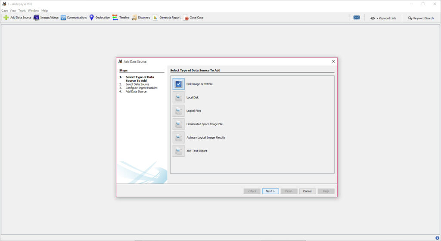The height and width of the screenshot is (241, 441).
Task: Open the Case menu
Action: coord(4,10)
